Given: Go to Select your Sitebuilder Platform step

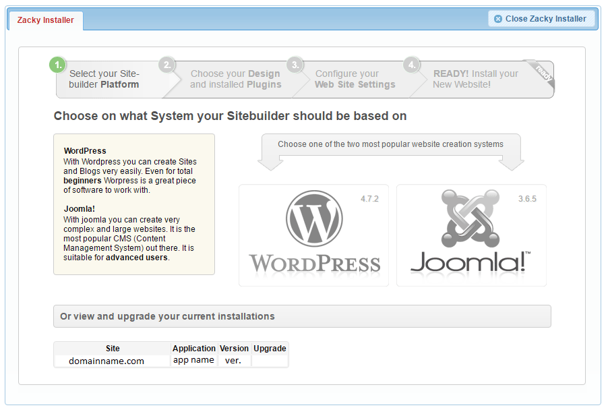Looking at the screenshot, I should 104,80.
